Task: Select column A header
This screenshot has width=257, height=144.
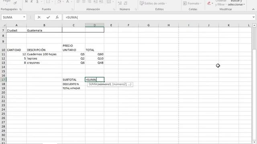Action: [16, 25]
